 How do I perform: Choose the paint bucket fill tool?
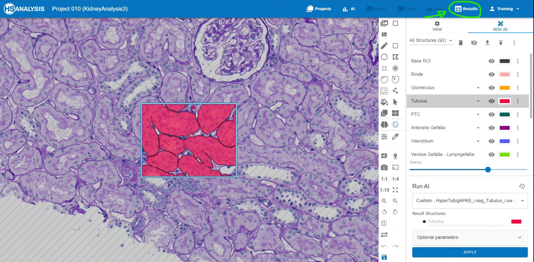click(384, 102)
